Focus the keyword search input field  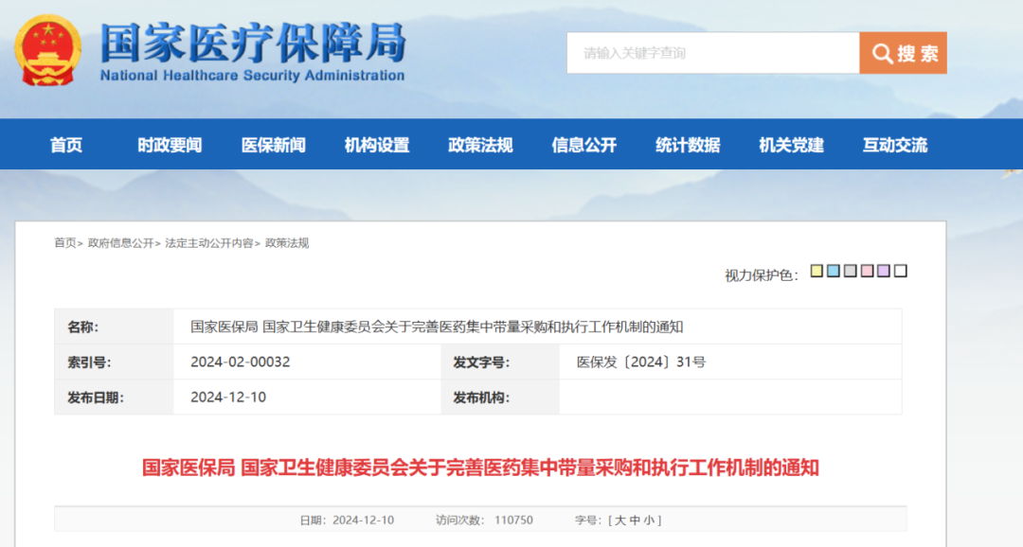[x=713, y=53]
